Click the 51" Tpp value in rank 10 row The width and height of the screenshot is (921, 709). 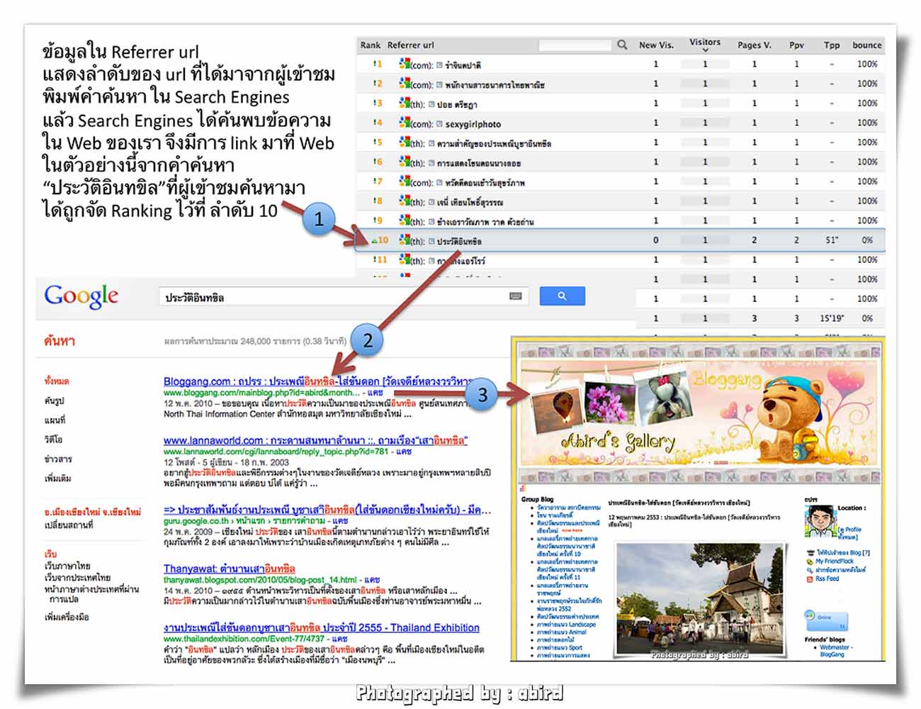tap(832, 240)
